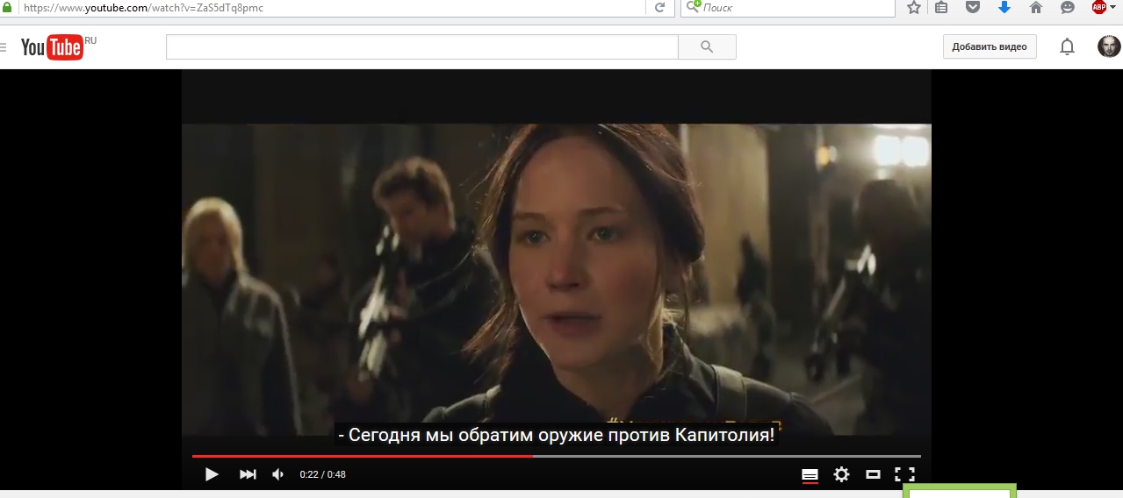Open the account avatar menu
Screen dimensions: 1123x498
coord(1110,46)
